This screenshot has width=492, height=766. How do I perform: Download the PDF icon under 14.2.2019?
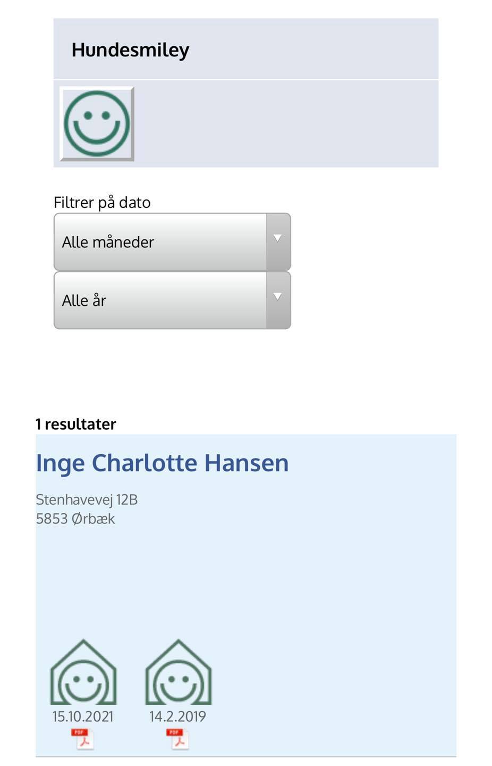[x=177, y=739]
